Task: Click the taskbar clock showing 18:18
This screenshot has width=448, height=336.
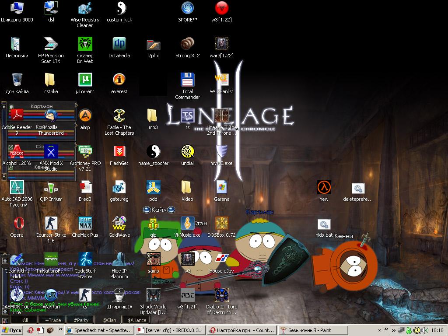Action: pyautogui.click(x=437, y=330)
